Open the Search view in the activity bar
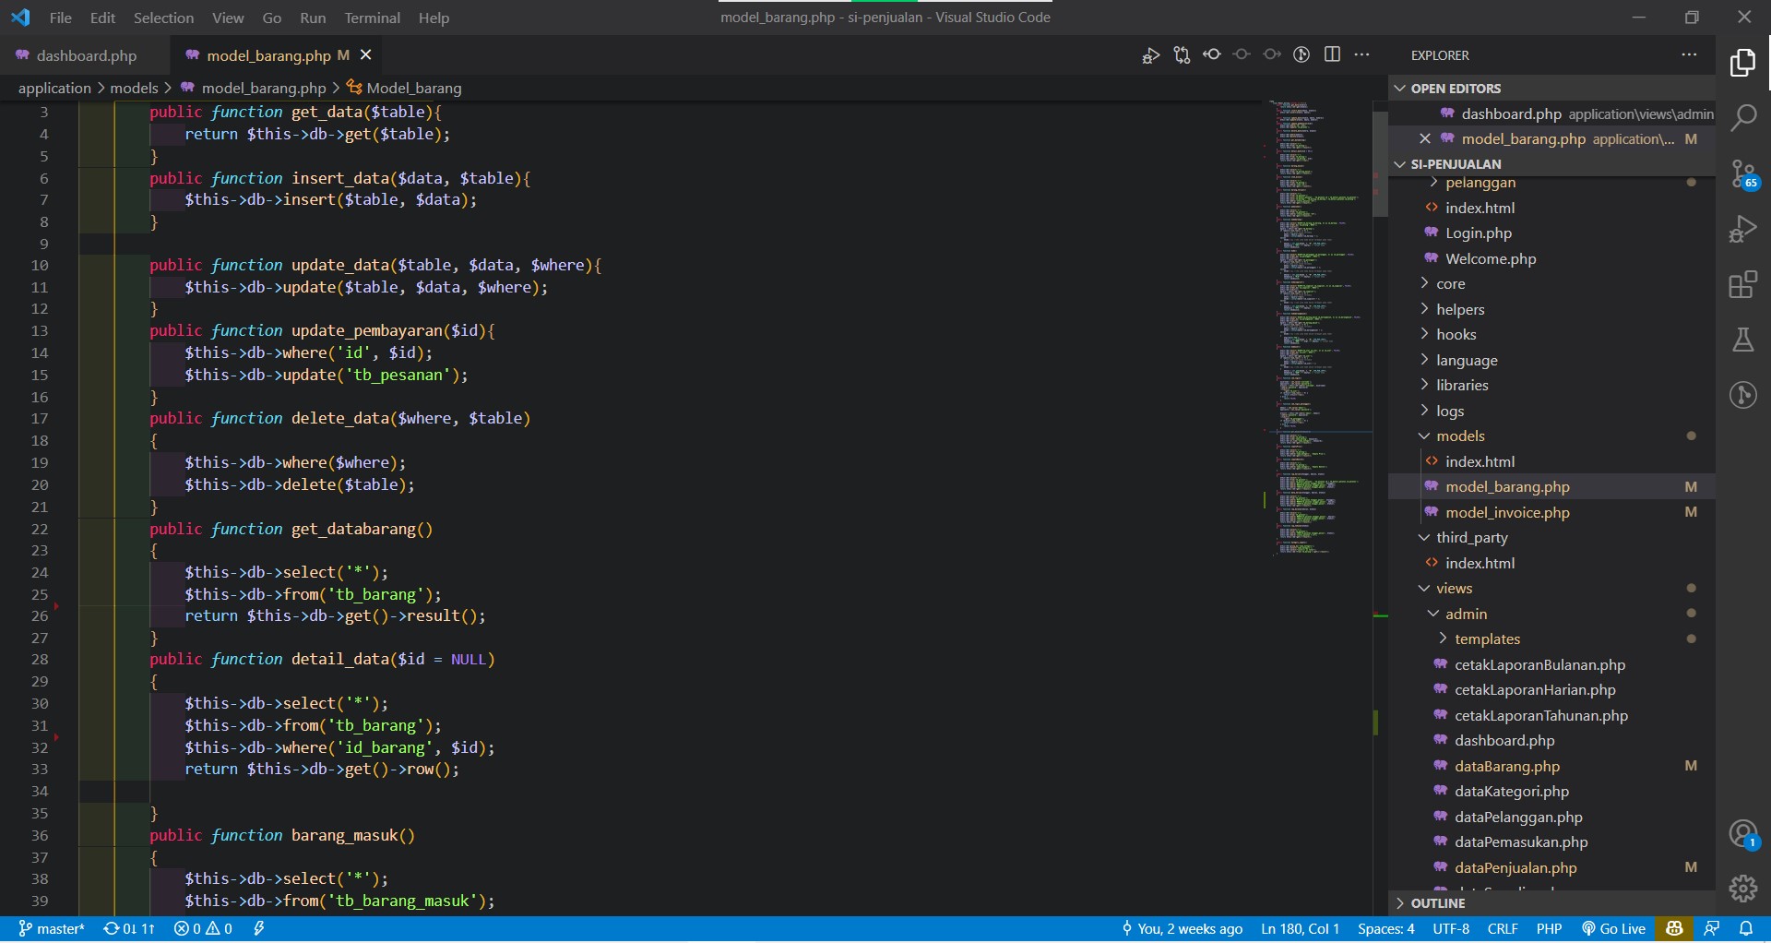Viewport: 1771px width, 943px height. [x=1742, y=118]
